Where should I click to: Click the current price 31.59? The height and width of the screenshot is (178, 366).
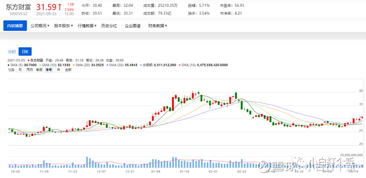point(47,7)
